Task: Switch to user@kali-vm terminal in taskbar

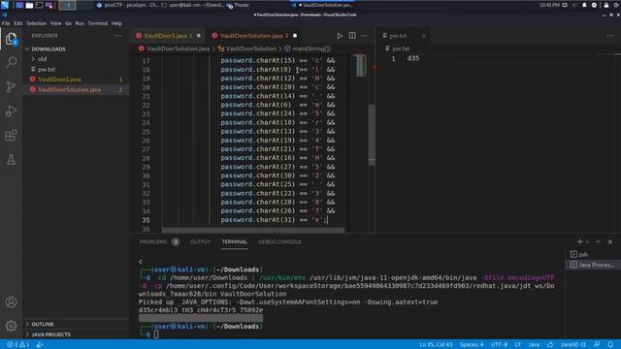Action: (x=193, y=5)
